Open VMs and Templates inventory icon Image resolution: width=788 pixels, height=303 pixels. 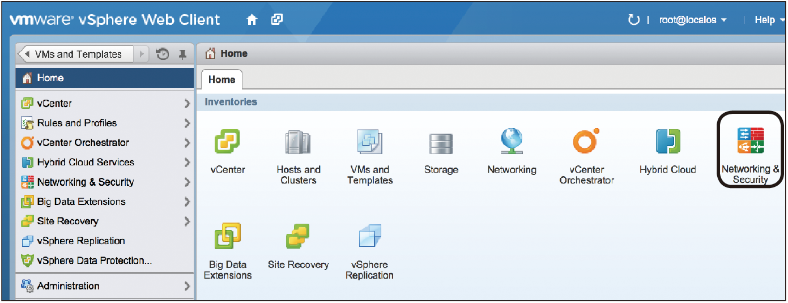coord(370,142)
